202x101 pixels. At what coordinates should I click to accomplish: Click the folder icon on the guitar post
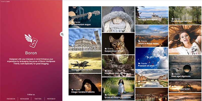click(x=72, y=22)
